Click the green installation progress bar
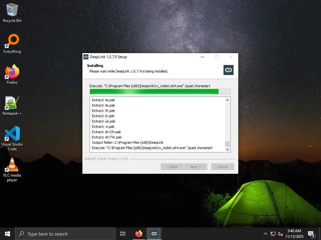The width and height of the screenshot is (321, 240). (x=160, y=92)
